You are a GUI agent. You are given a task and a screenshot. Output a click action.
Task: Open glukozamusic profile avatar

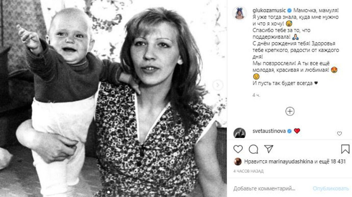(239, 13)
